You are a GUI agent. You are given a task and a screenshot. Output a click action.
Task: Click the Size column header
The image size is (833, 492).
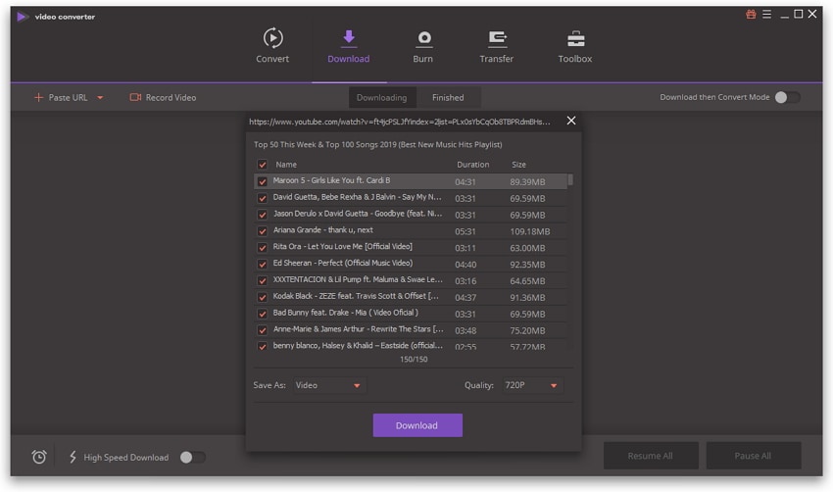pyautogui.click(x=518, y=165)
